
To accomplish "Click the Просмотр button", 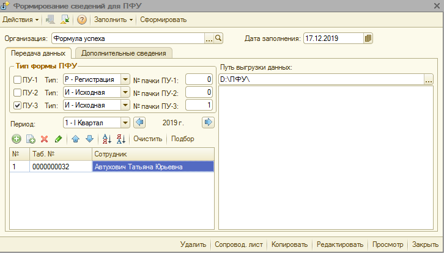I will [388, 244].
